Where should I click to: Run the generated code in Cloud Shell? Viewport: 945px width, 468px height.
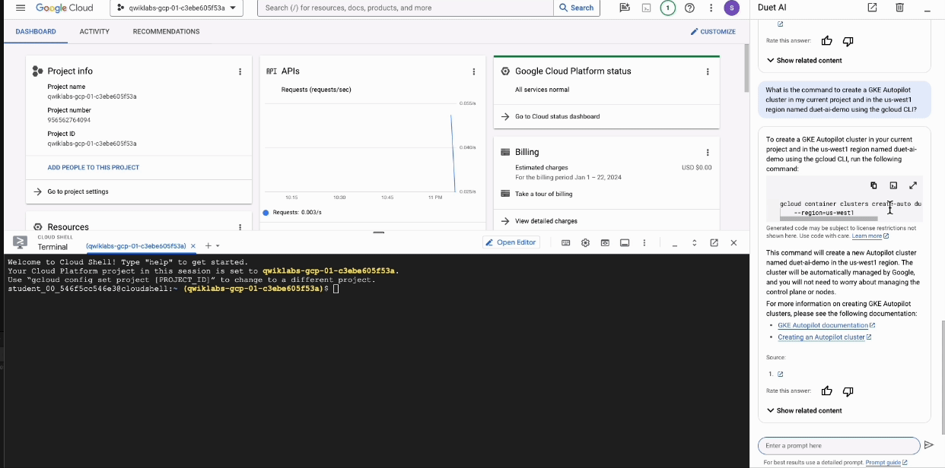pyautogui.click(x=893, y=185)
